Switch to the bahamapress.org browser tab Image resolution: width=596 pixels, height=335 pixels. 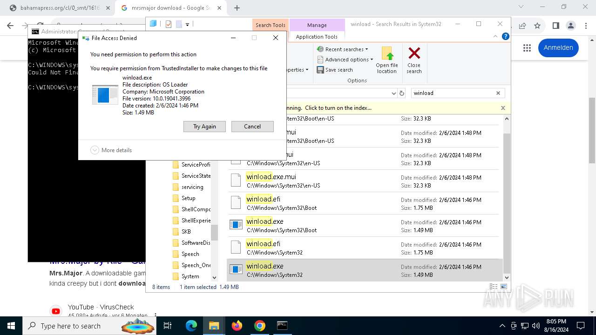point(60,8)
